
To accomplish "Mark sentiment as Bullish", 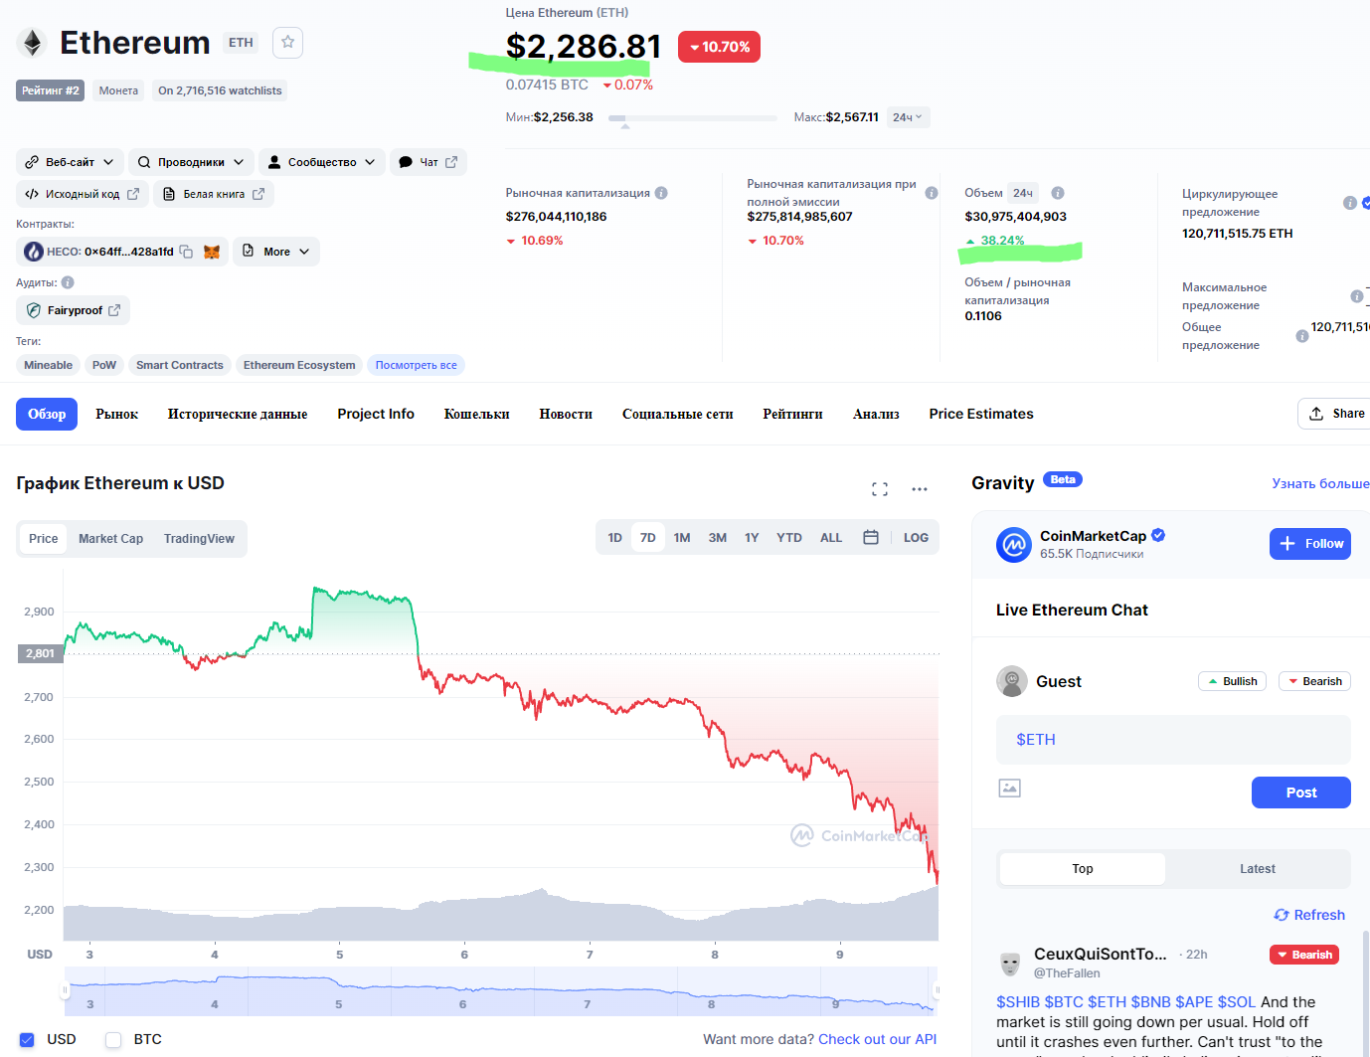I will pyautogui.click(x=1232, y=681).
